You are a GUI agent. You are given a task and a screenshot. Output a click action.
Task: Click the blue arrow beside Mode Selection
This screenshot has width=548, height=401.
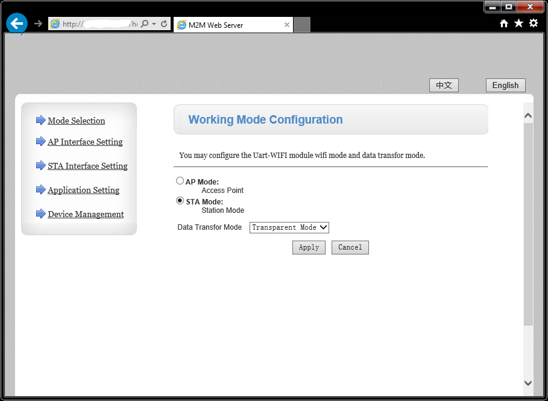(x=41, y=121)
